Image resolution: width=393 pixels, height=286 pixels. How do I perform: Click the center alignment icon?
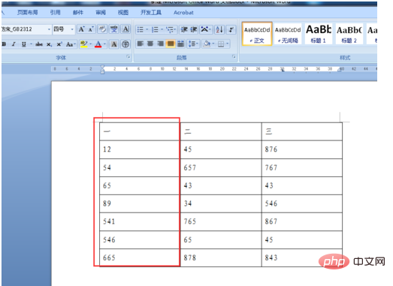coord(150,44)
